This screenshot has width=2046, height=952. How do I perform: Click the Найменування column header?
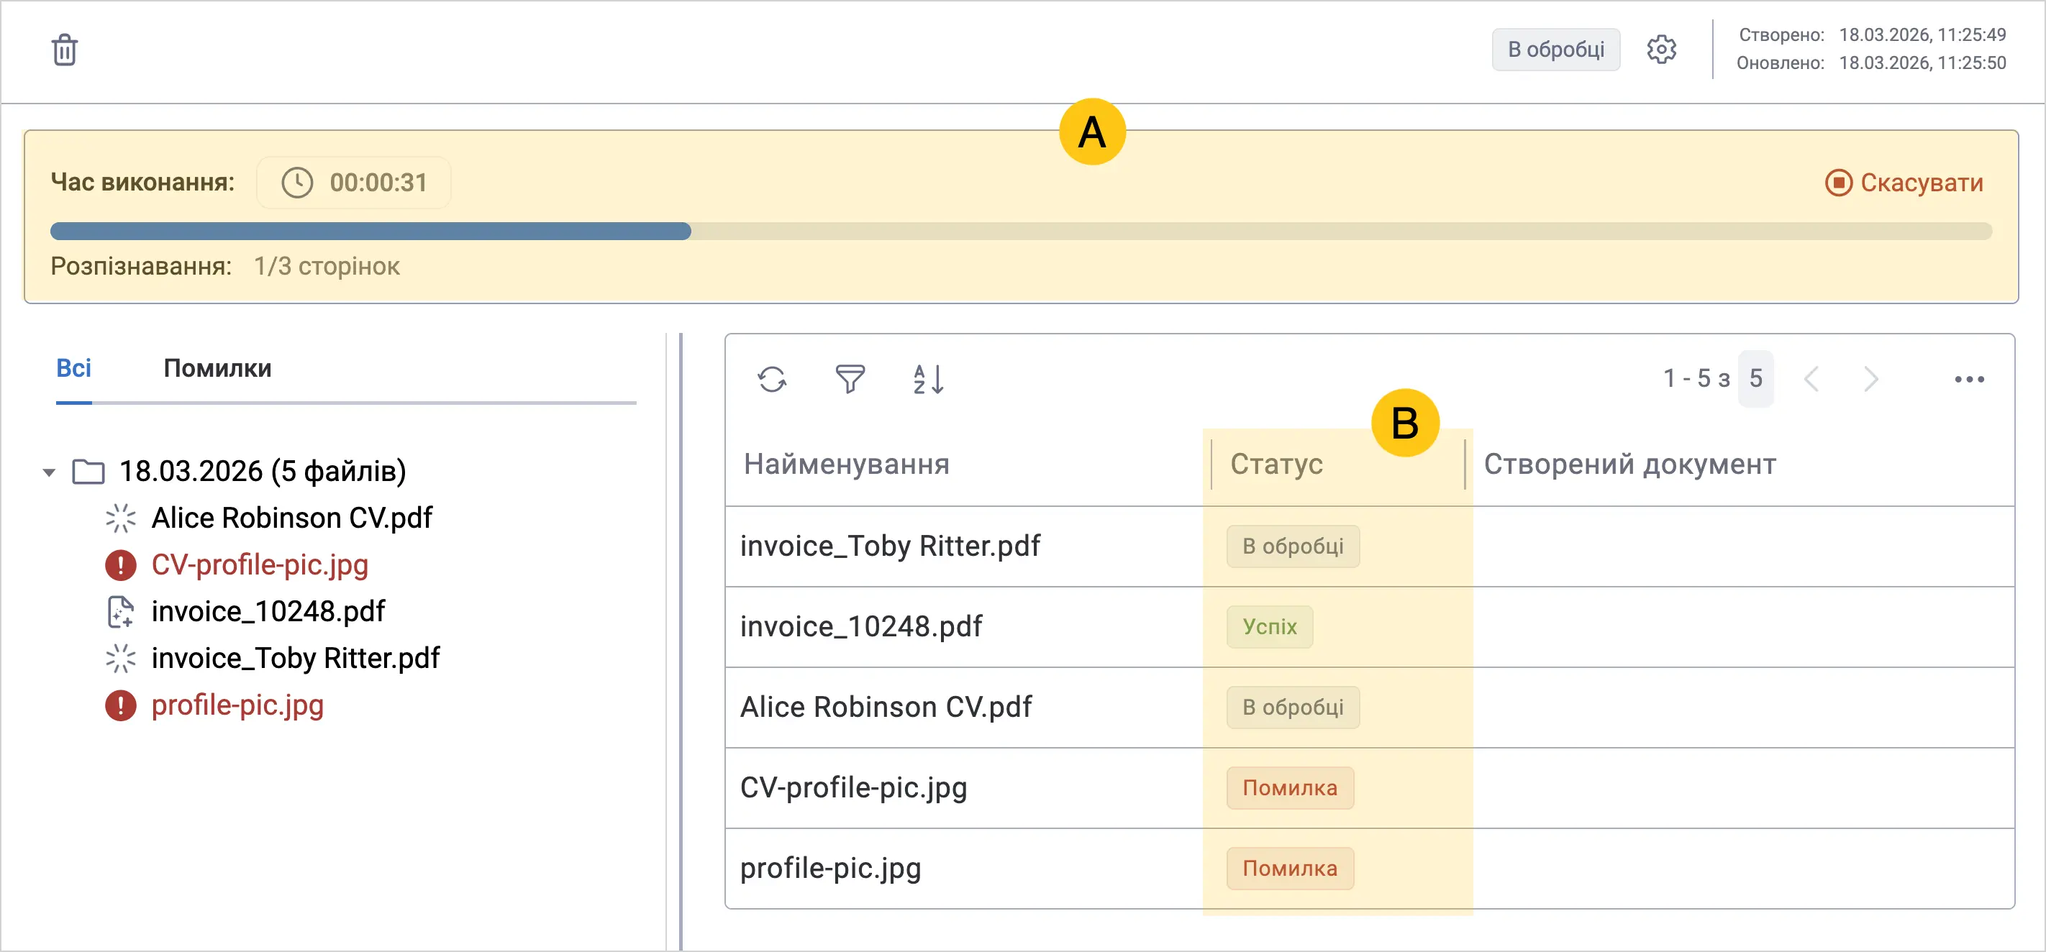pos(847,464)
